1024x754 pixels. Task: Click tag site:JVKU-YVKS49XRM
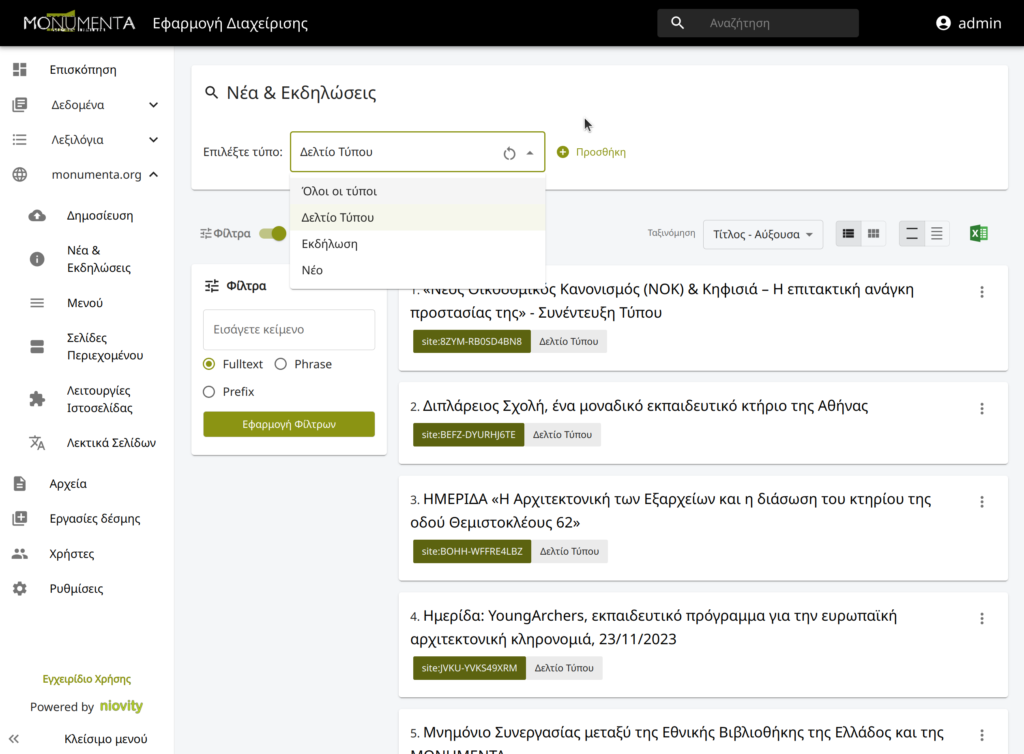(x=469, y=668)
